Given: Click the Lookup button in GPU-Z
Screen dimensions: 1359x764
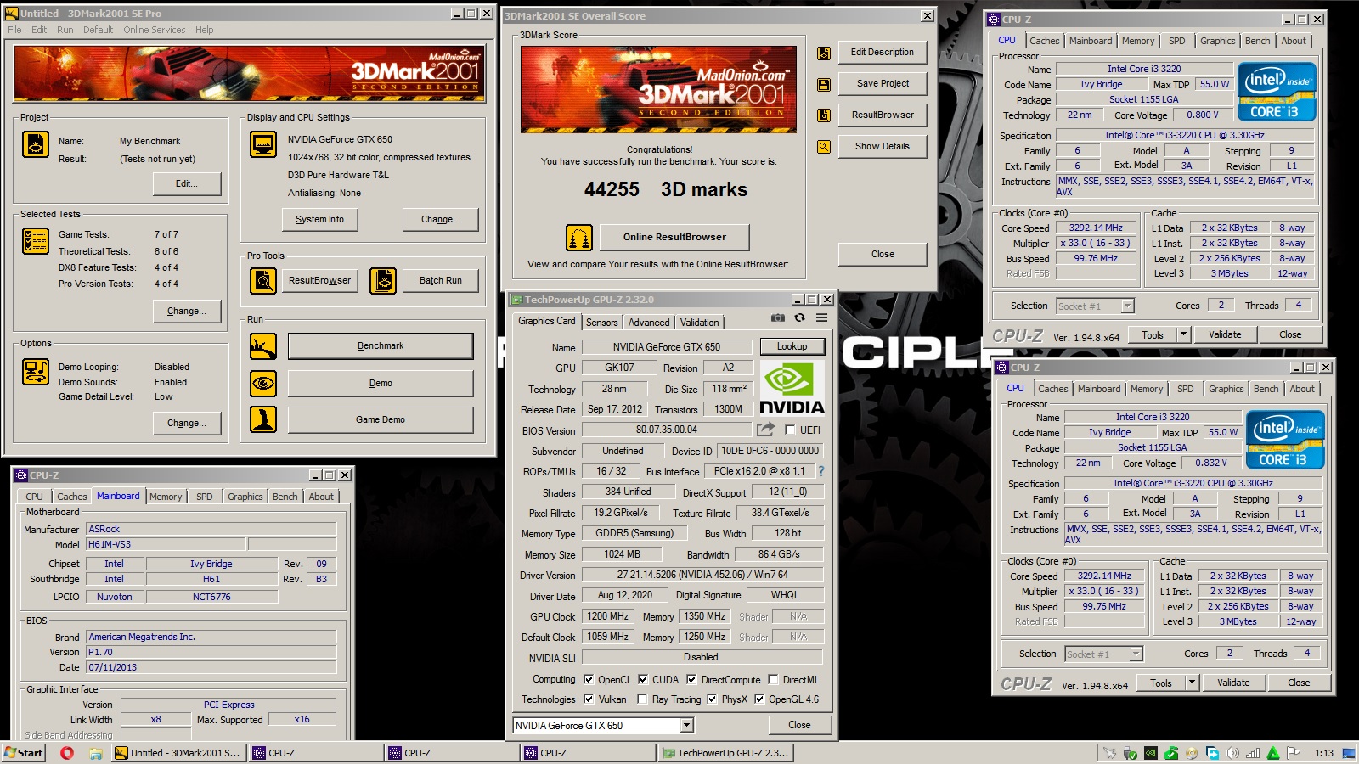Looking at the screenshot, I should tap(792, 346).
